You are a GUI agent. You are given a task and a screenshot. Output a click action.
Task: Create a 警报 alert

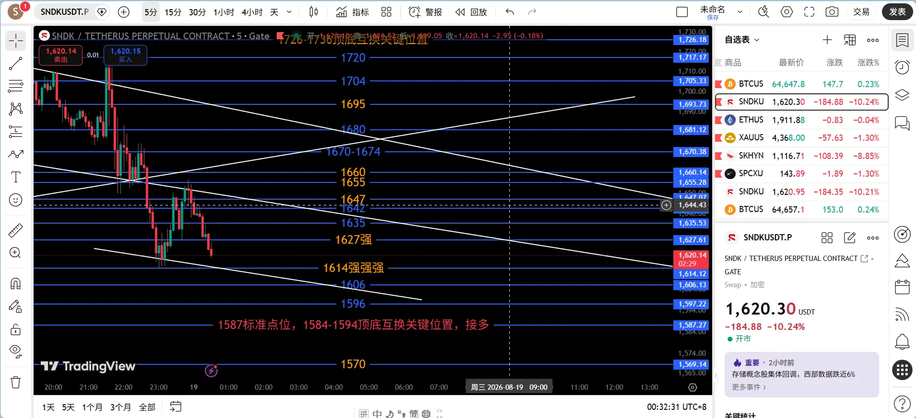click(x=425, y=12)
